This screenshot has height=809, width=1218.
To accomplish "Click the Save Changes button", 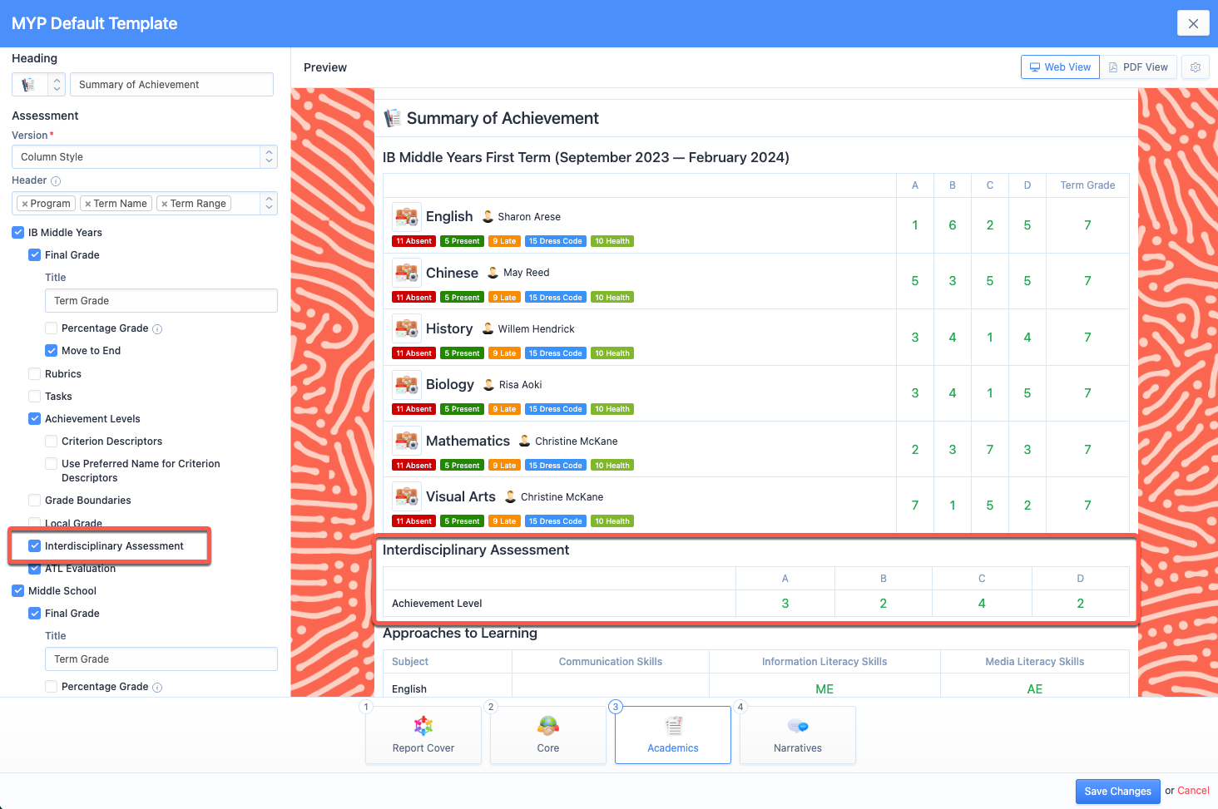I will point(1116,791).
